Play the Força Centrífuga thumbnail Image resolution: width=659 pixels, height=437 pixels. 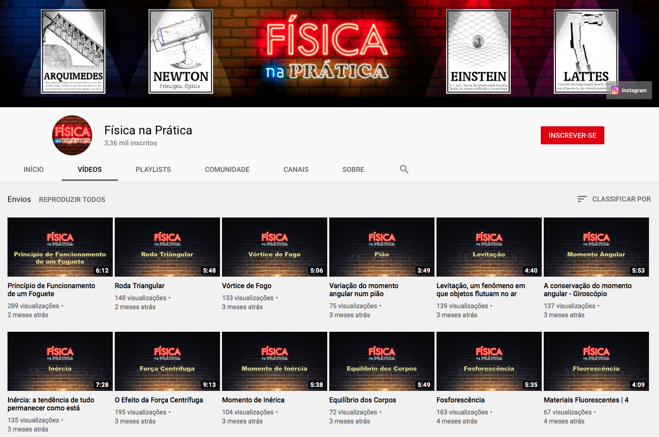(167, 361)
